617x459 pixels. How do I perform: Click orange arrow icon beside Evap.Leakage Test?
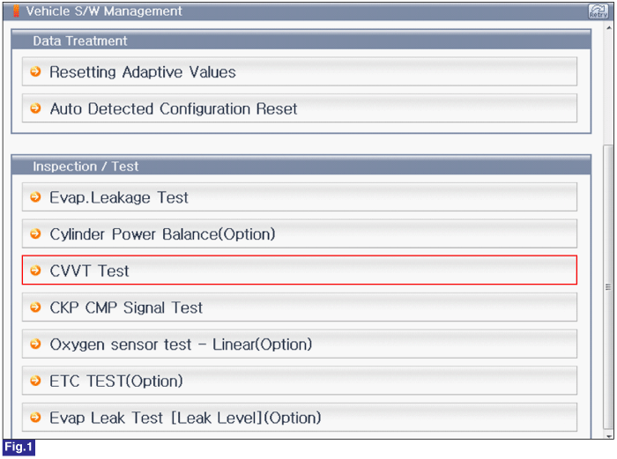point(36,196)
